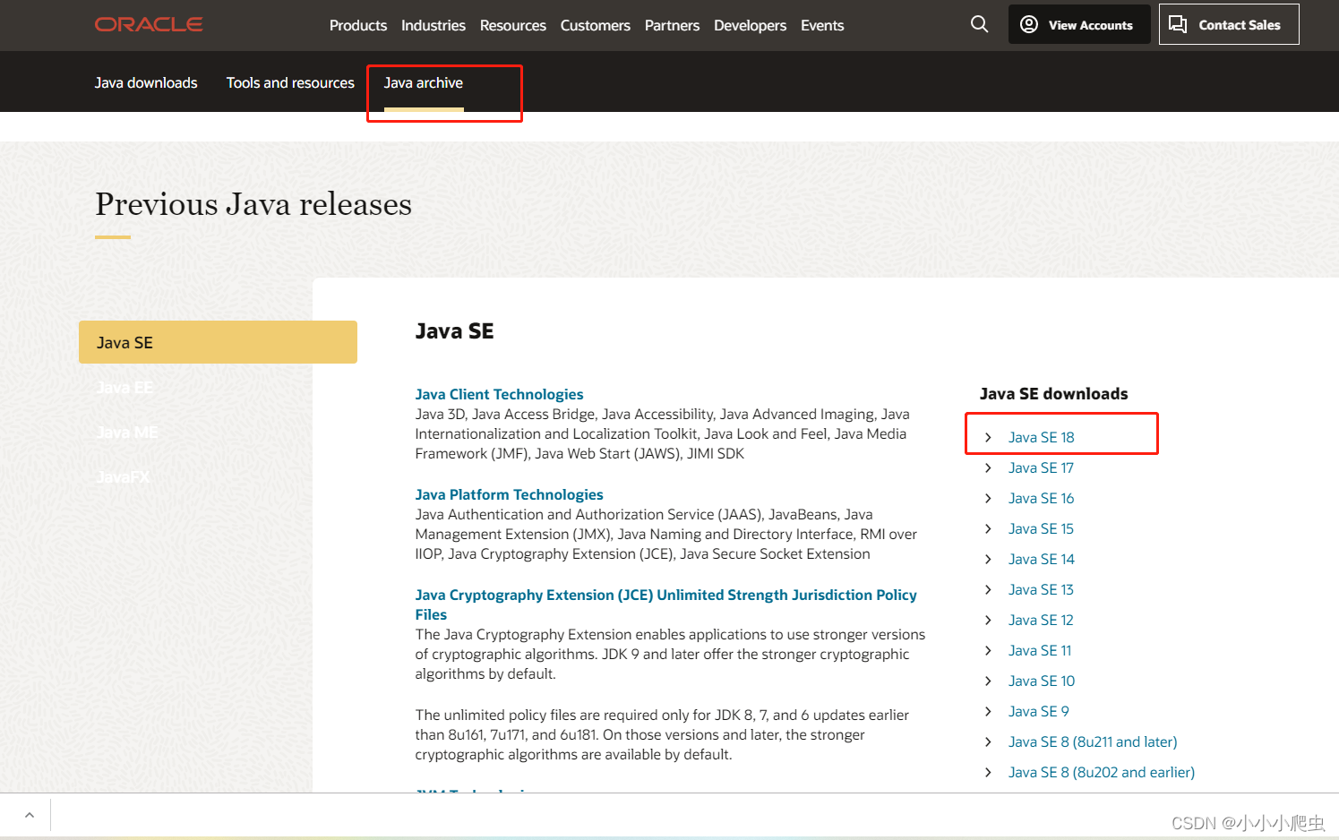The image size is (1339, 840).
Task: Switch to Tools and resources tab
Action: coord(290,82)
